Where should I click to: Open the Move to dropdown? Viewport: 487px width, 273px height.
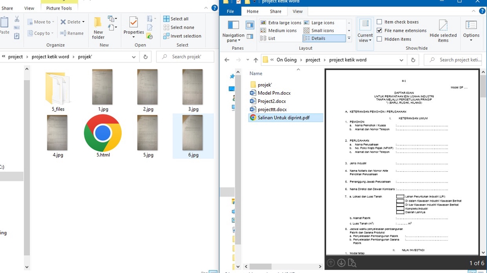[41, 22]
